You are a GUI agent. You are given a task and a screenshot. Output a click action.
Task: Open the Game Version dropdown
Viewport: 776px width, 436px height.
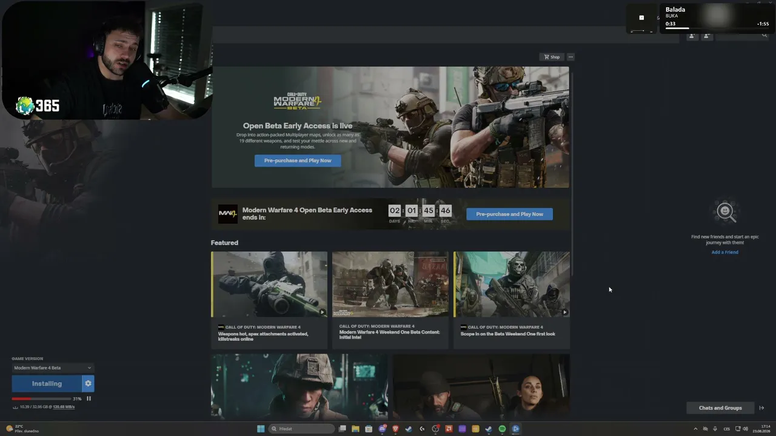click(x=53, y=368)
